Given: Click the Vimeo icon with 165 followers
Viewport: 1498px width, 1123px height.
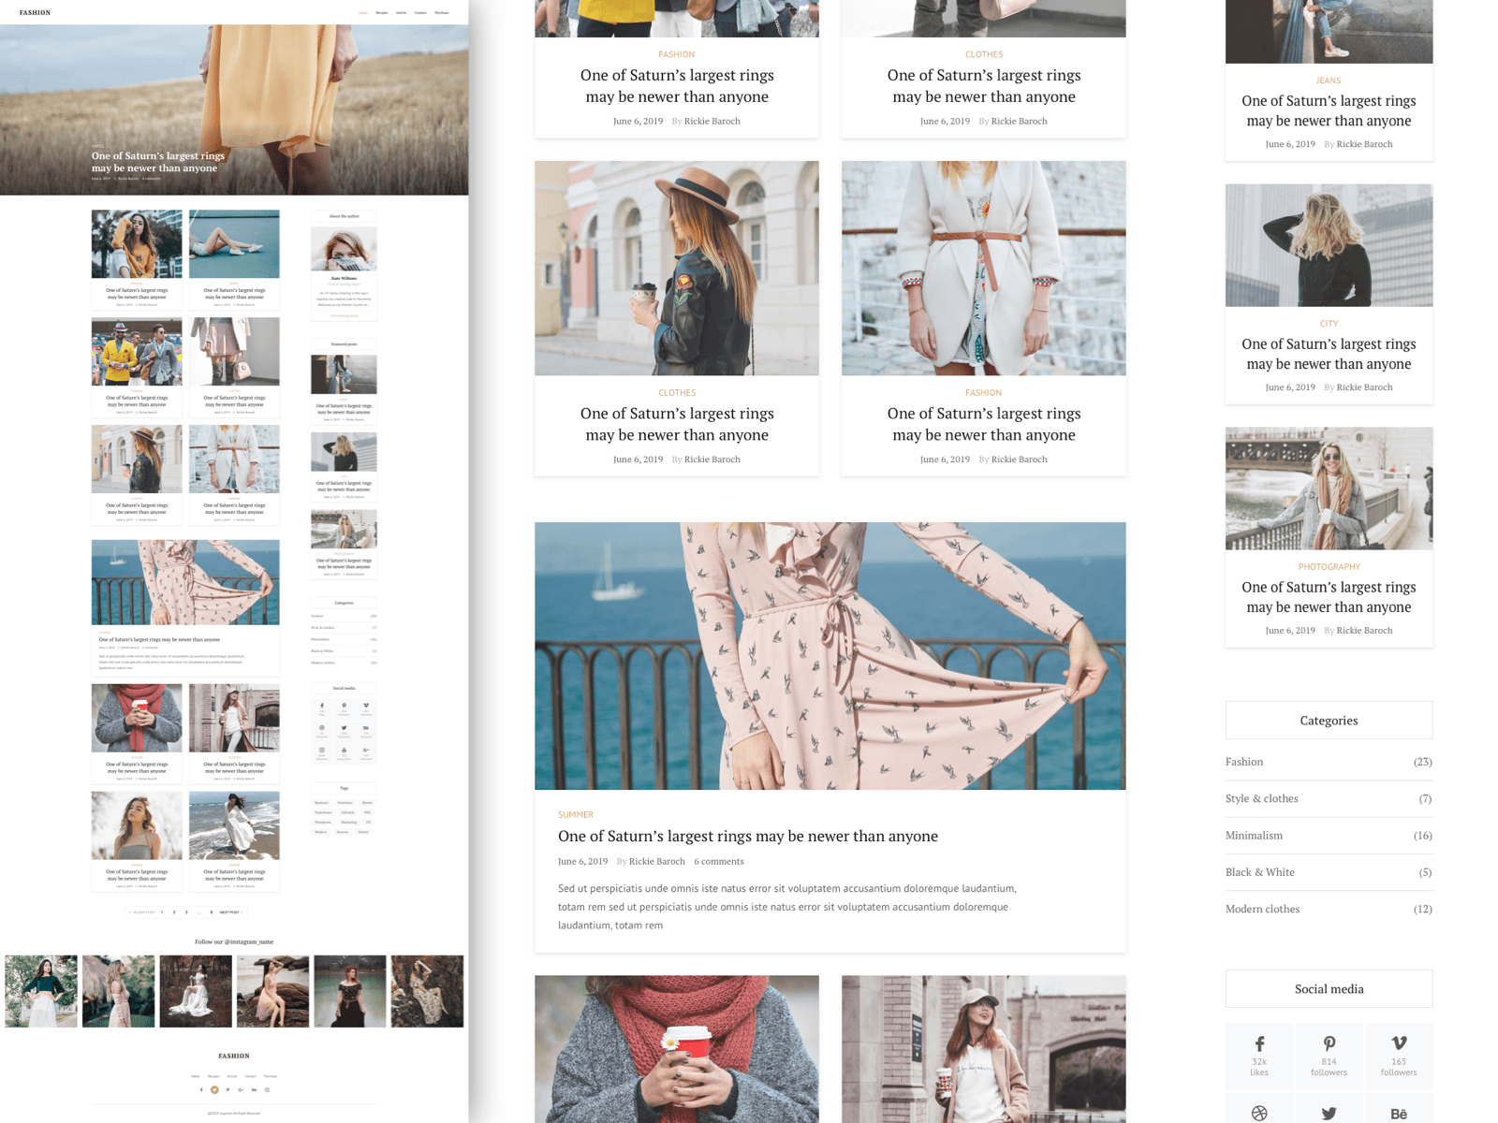Looking at the screenshot, I should 1399,1043.
